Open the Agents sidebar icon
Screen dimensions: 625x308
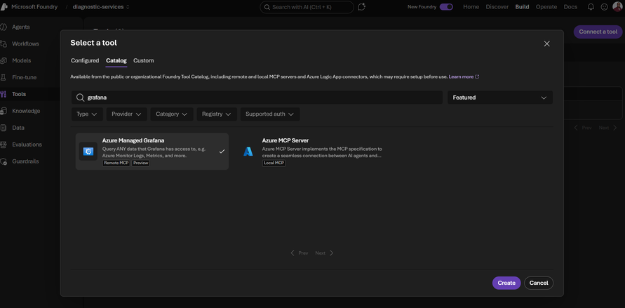coord(4,27)
